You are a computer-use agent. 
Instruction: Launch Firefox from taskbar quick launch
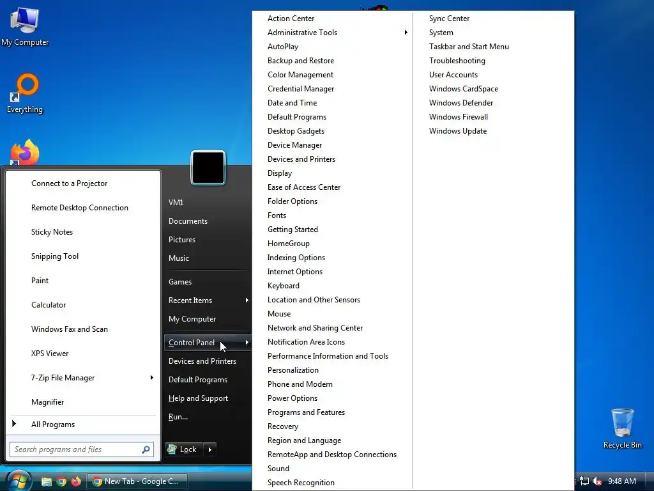76,481
